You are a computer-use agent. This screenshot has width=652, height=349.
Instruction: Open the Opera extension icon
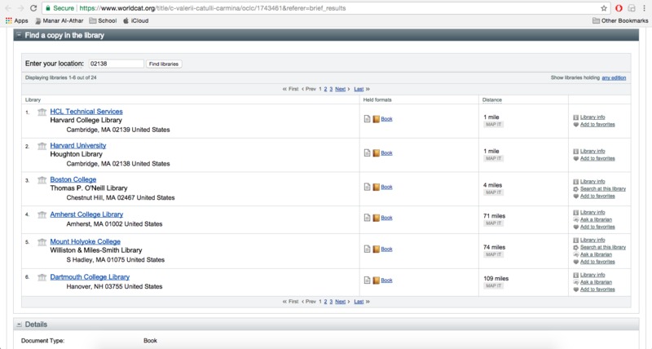pos(619,8)
